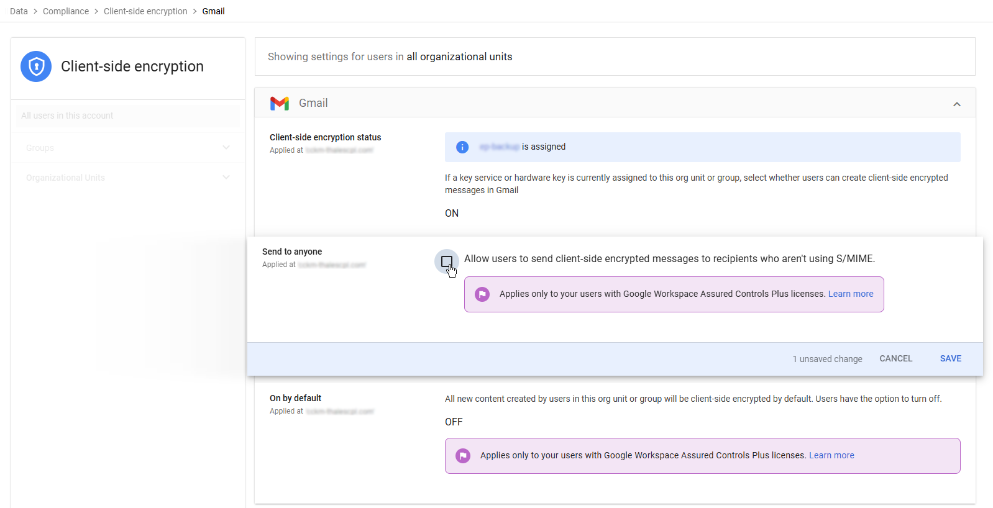Click the Gmail section header title
The height and width of the screenshot is (508, 993).
coord(313,103)
